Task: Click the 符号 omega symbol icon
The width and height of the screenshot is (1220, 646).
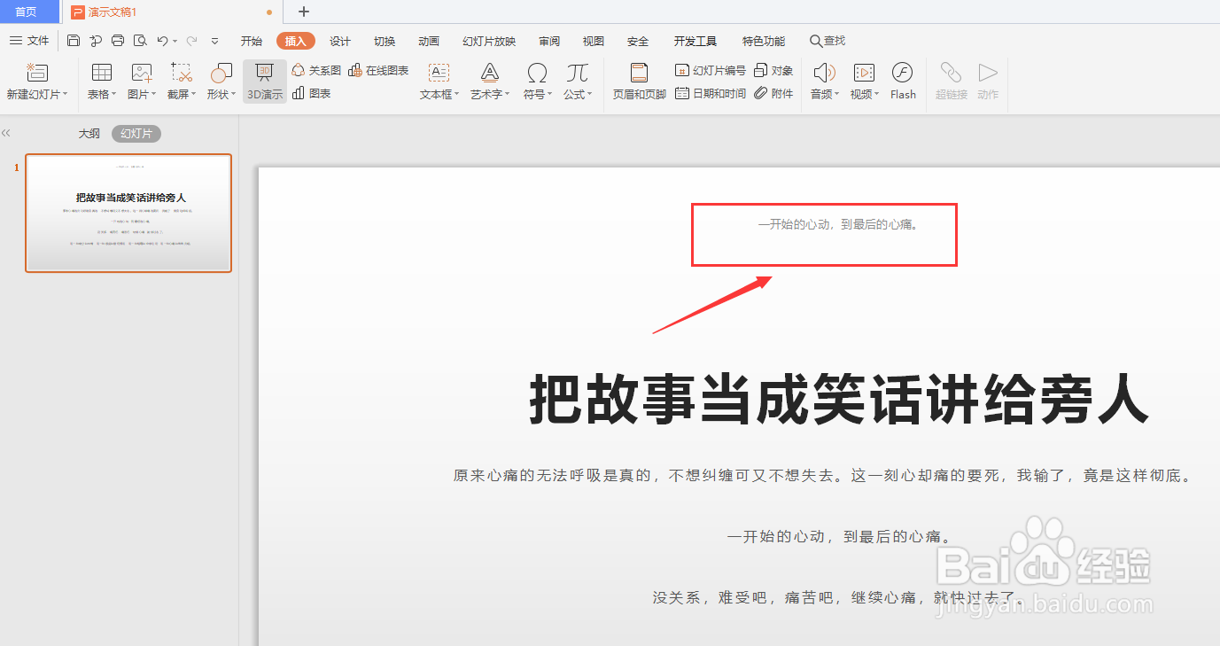Action: [537, 73]
